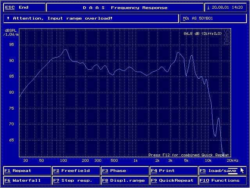The width and height of the screenshot is (250, 188).
Task: Click the response curve peak near 100 Hz
Action: 64,50
